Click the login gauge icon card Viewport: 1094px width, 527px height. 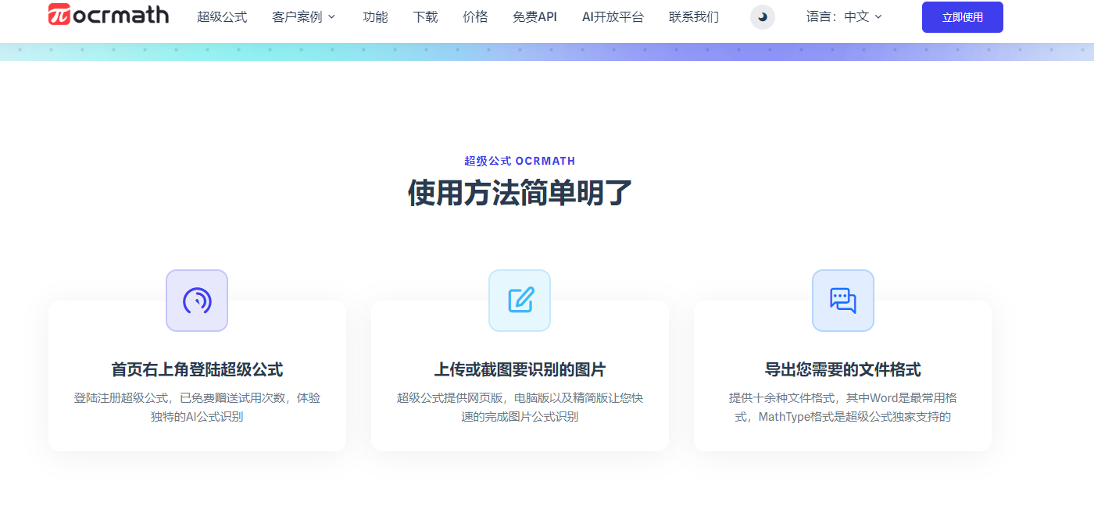pos(197,301)
